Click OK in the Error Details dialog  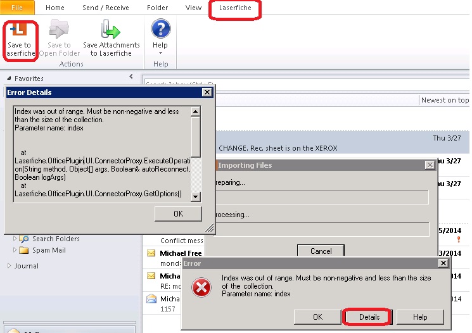pyautogui.click(x=178, y=213)
